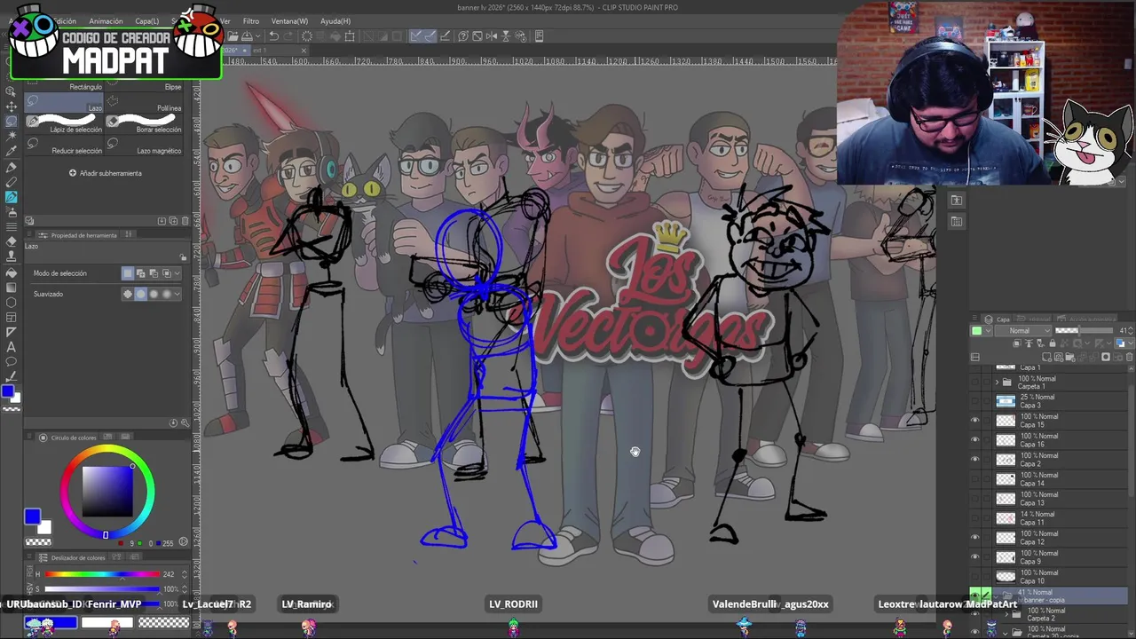Open Filtro menu
This screenshot has height=639, width=1136.
pos(251,21)
